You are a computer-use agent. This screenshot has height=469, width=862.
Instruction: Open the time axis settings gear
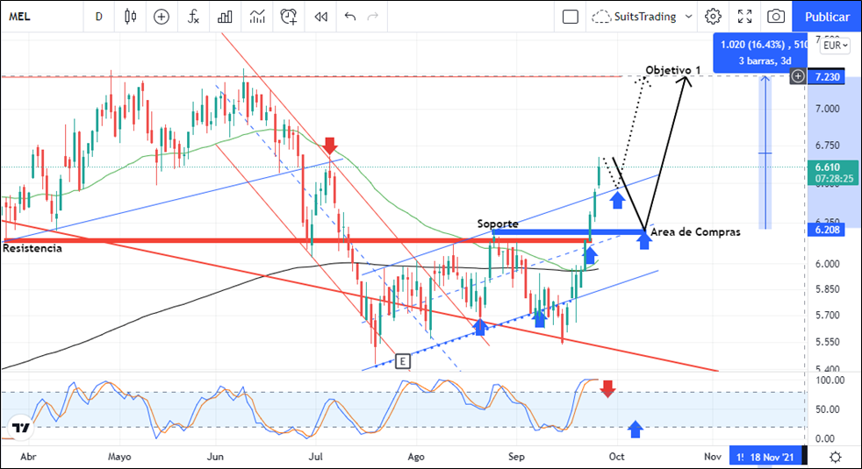(x=836, y=457)
